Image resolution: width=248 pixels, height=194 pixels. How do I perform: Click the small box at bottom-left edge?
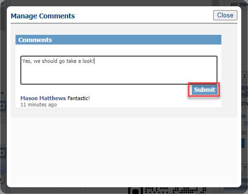tap(2, 179)
